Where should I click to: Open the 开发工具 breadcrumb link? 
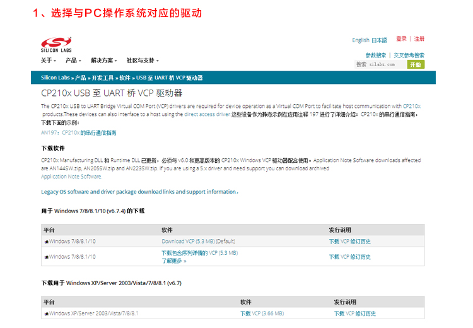(x=103, y=78)
